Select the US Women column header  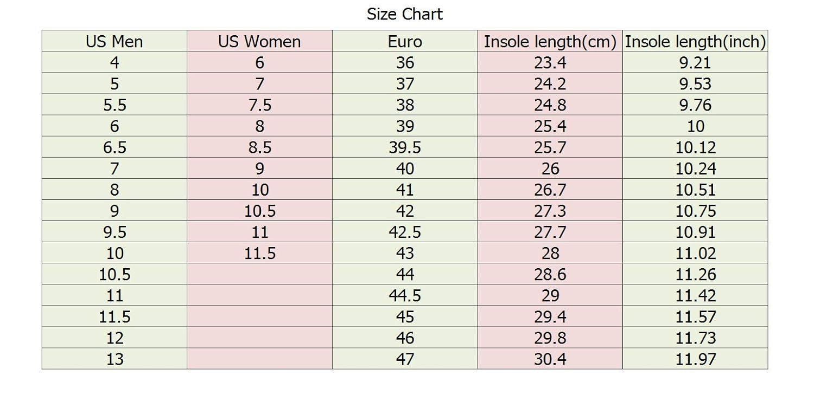(259, 42)
